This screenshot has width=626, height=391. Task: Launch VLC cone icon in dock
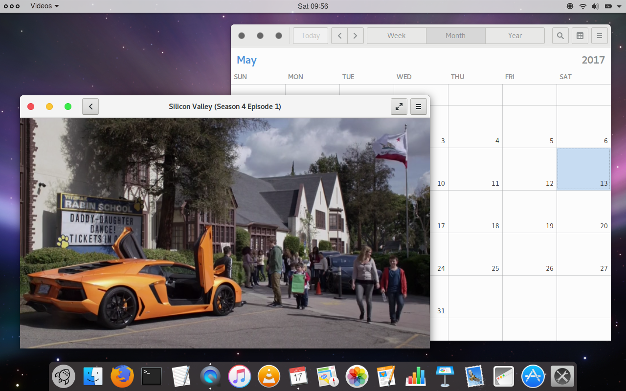(269, 376)
